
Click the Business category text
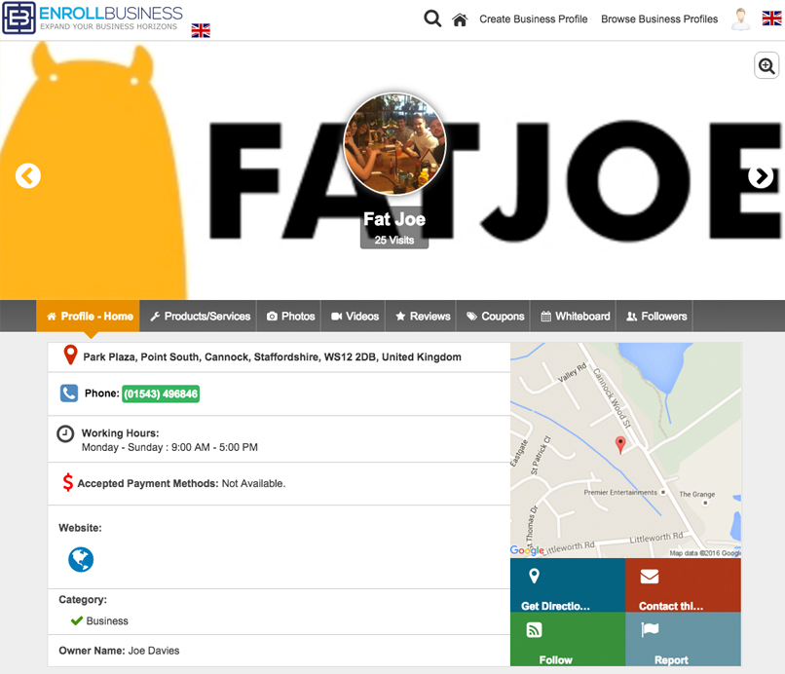click(107, 621)
